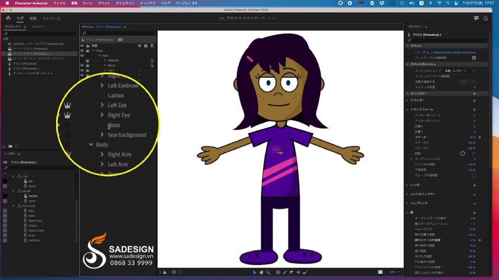Show the AltMouth layer visibility
This screenshot has height=280, width=499.
tap(82, 60)
